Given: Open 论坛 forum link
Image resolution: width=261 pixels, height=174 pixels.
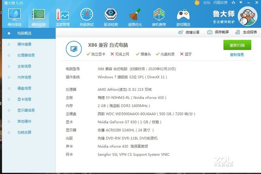Looking at the screenshot, I should coord(207,3).
